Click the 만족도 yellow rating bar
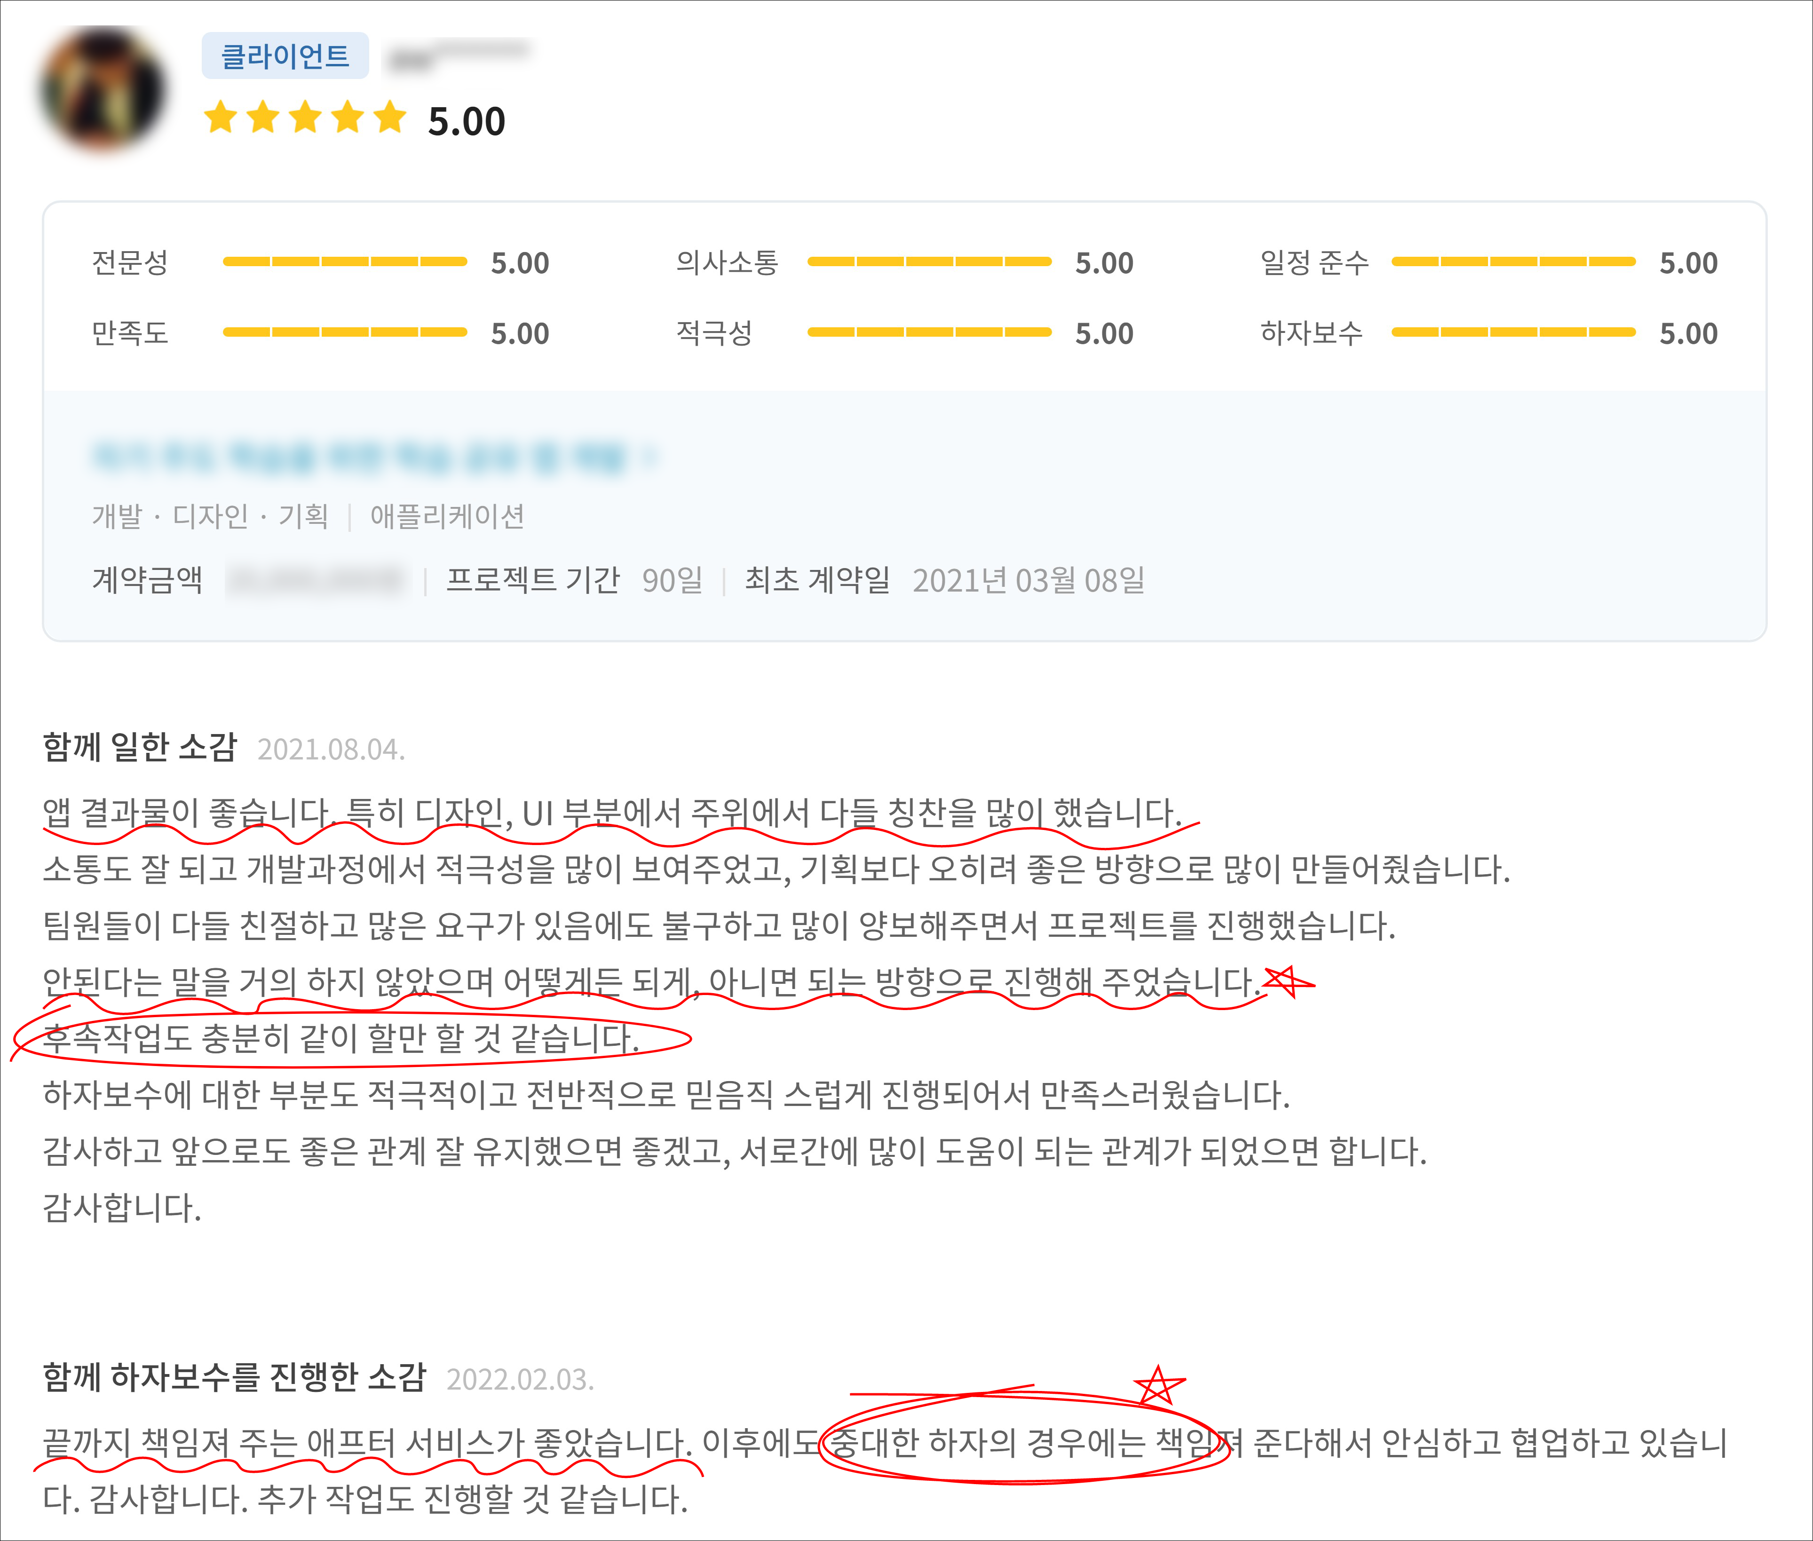The height and width of the screenshot is (1541, 1813). coord(344,332)
